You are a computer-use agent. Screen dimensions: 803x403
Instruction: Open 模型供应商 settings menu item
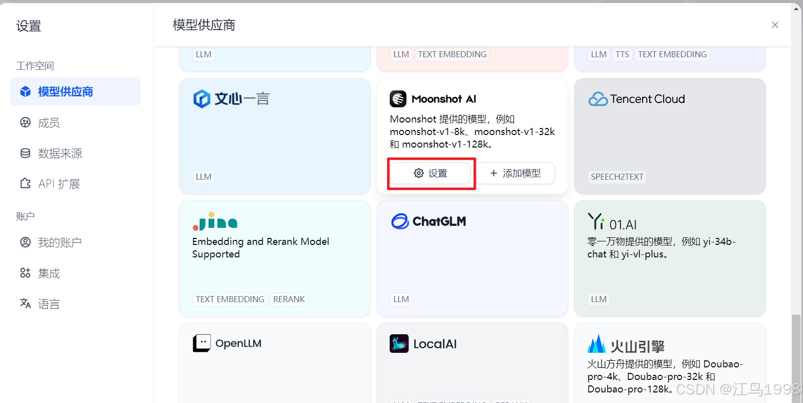[x=75, y=92]
